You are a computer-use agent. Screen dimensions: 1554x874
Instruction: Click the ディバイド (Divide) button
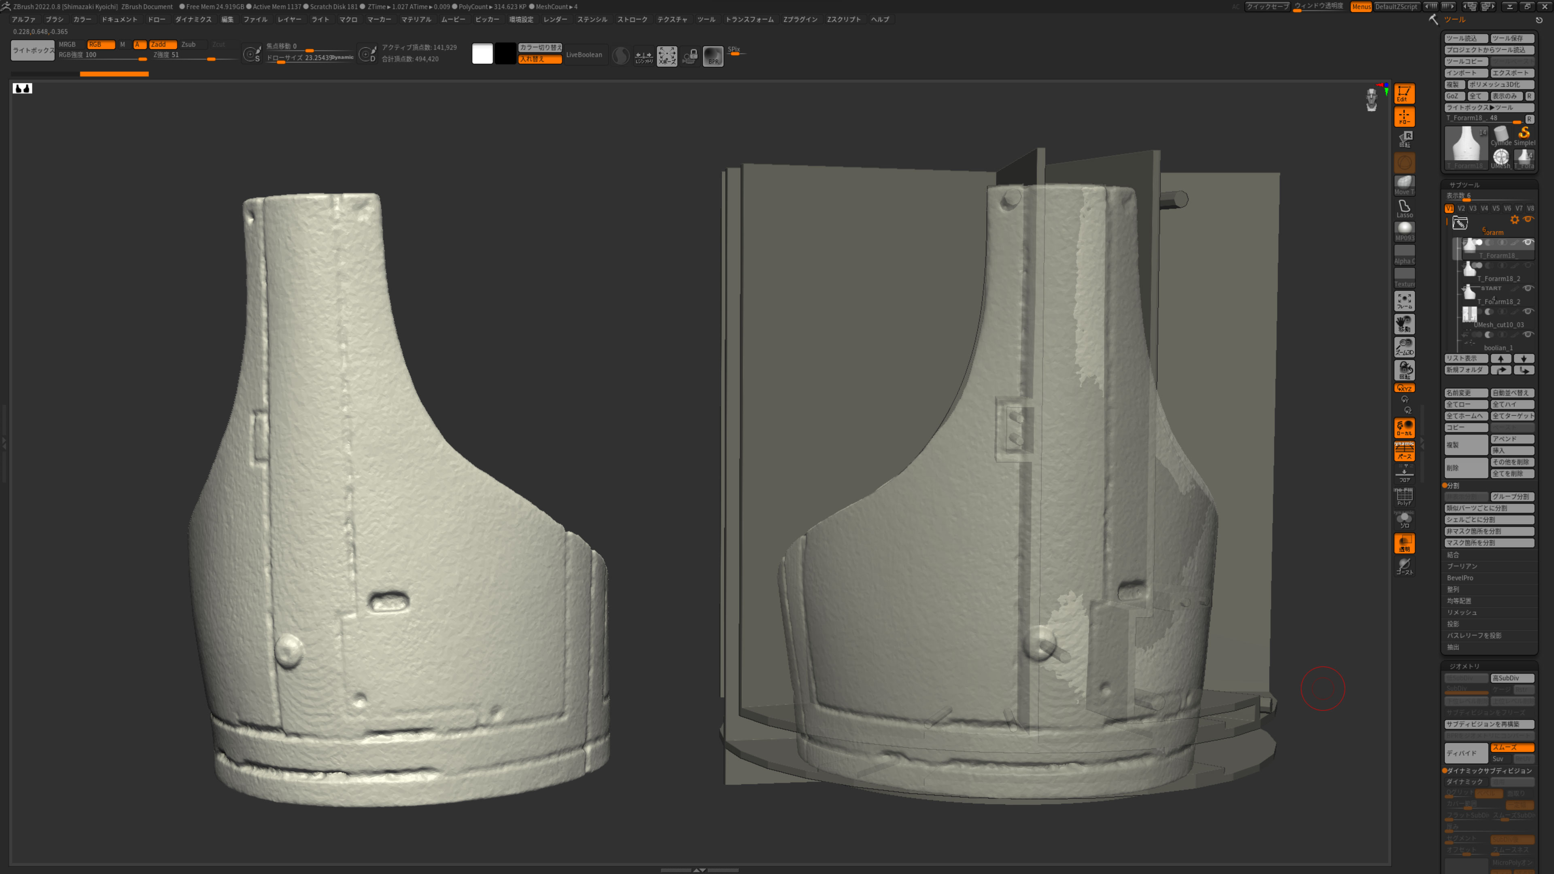click(x=1466, y=753)
